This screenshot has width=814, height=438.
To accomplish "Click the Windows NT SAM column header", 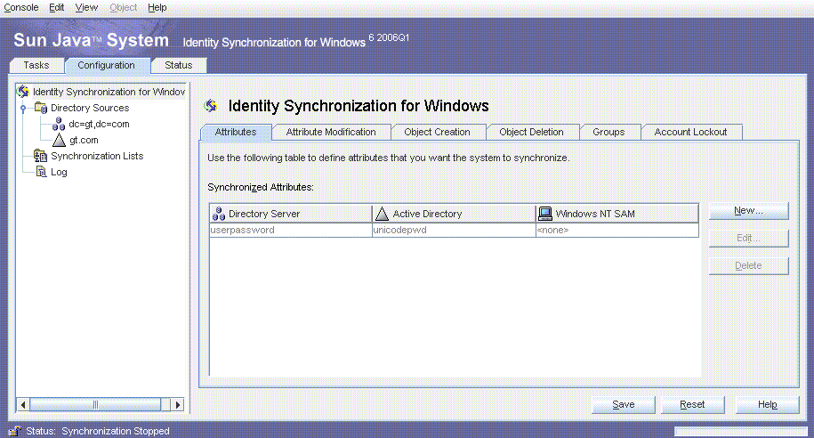I will click(617, 214).
